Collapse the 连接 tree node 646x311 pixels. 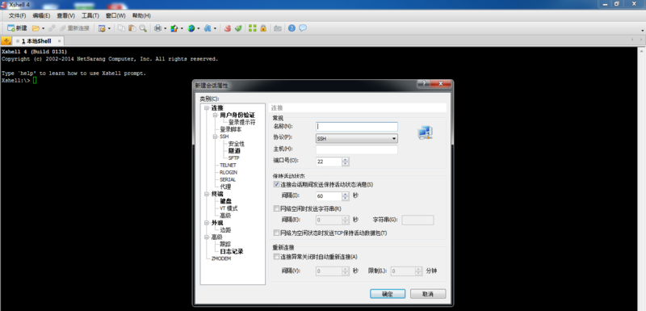coord(207,108)
